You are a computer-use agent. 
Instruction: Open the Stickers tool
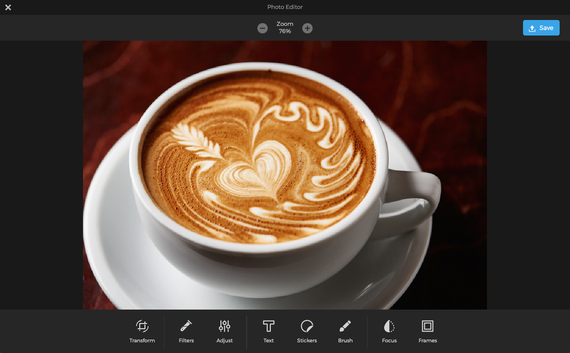point(307,332)
